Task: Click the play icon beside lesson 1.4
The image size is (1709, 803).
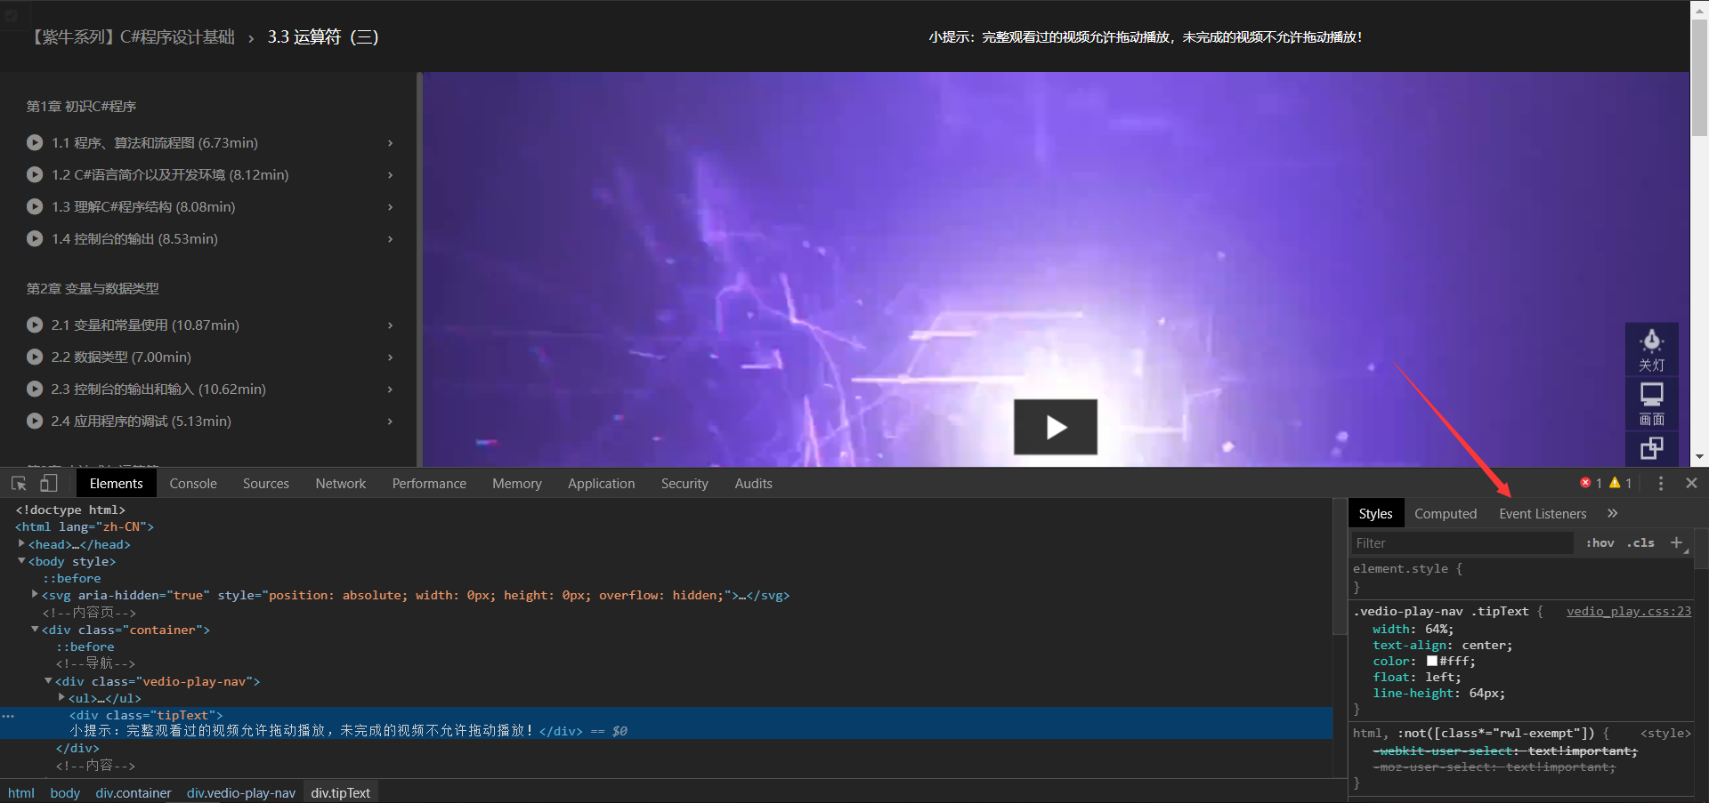Action: (35, 238)
